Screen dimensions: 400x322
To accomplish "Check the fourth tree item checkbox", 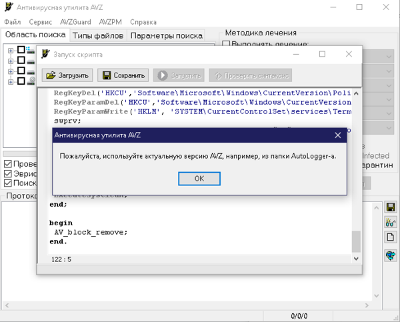I will coord(21,81).
